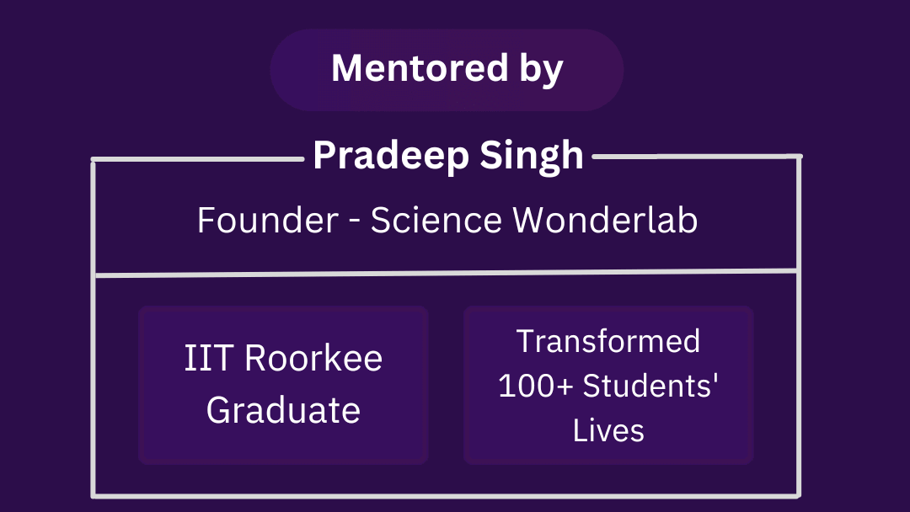Select the word "Founder" in the subtitle
This screenshot has width=910, height=512.
[268, 221]
